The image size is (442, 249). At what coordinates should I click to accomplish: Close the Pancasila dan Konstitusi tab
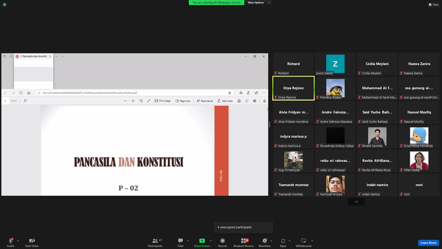pyautogui.click(x=50, y=57)
